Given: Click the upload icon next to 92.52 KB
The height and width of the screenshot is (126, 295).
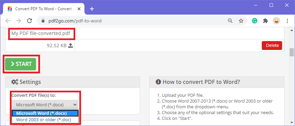Looking at the screenshot, I should 71,46.
